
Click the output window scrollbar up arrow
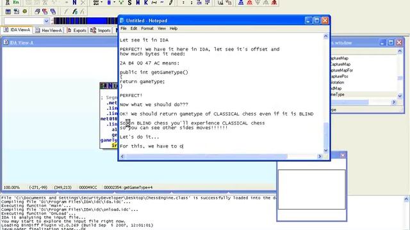point(406,199)
